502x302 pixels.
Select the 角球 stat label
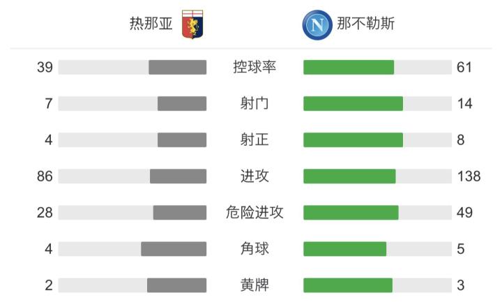254,248
